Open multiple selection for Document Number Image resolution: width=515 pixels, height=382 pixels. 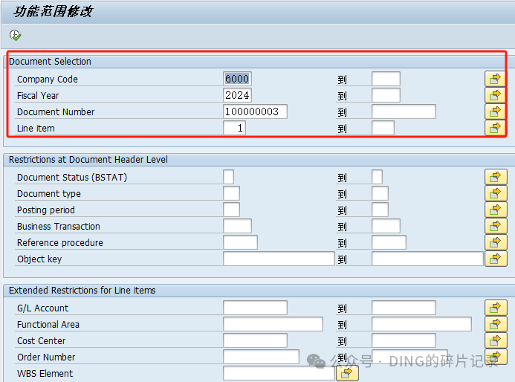[x=495, y=111]
